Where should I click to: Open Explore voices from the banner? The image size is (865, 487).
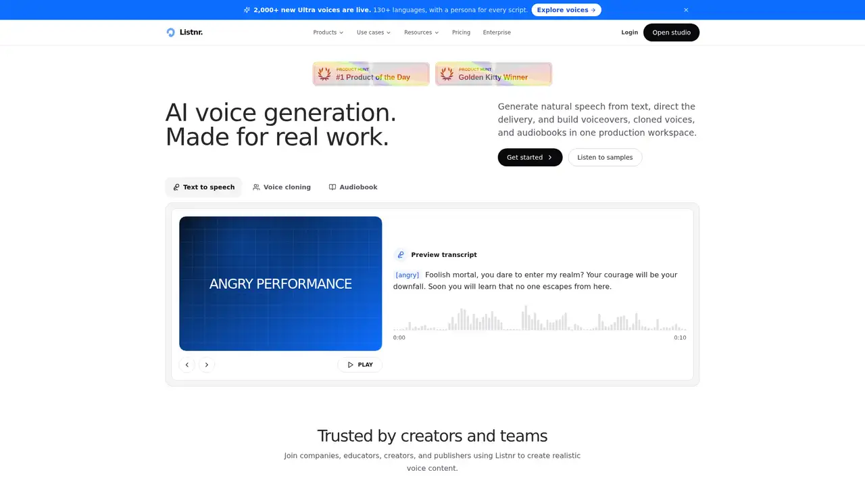tap(566, 10)
